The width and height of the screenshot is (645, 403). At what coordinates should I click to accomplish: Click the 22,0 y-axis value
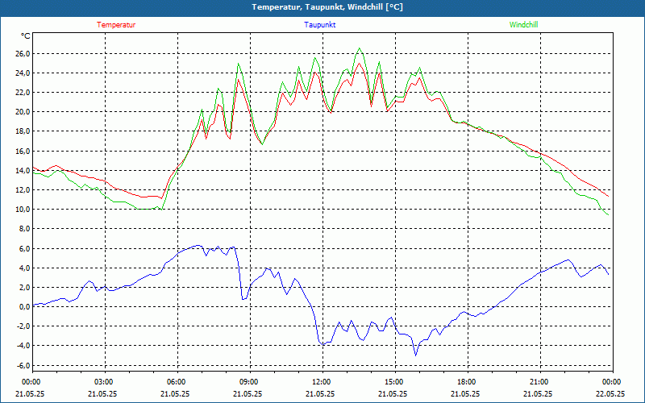click(23, 93)
